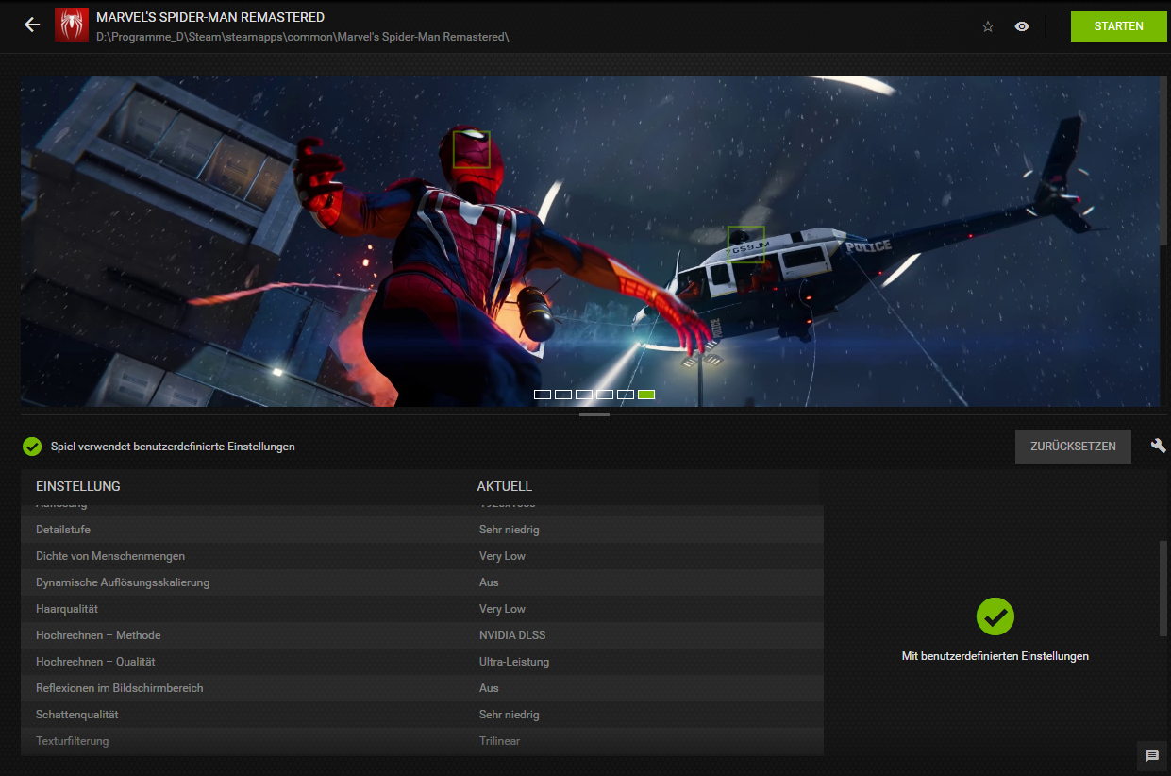Select the Schattenqualität setting row
The width and height of the screenshot is (1171, 776).
[x=422, y=715]
